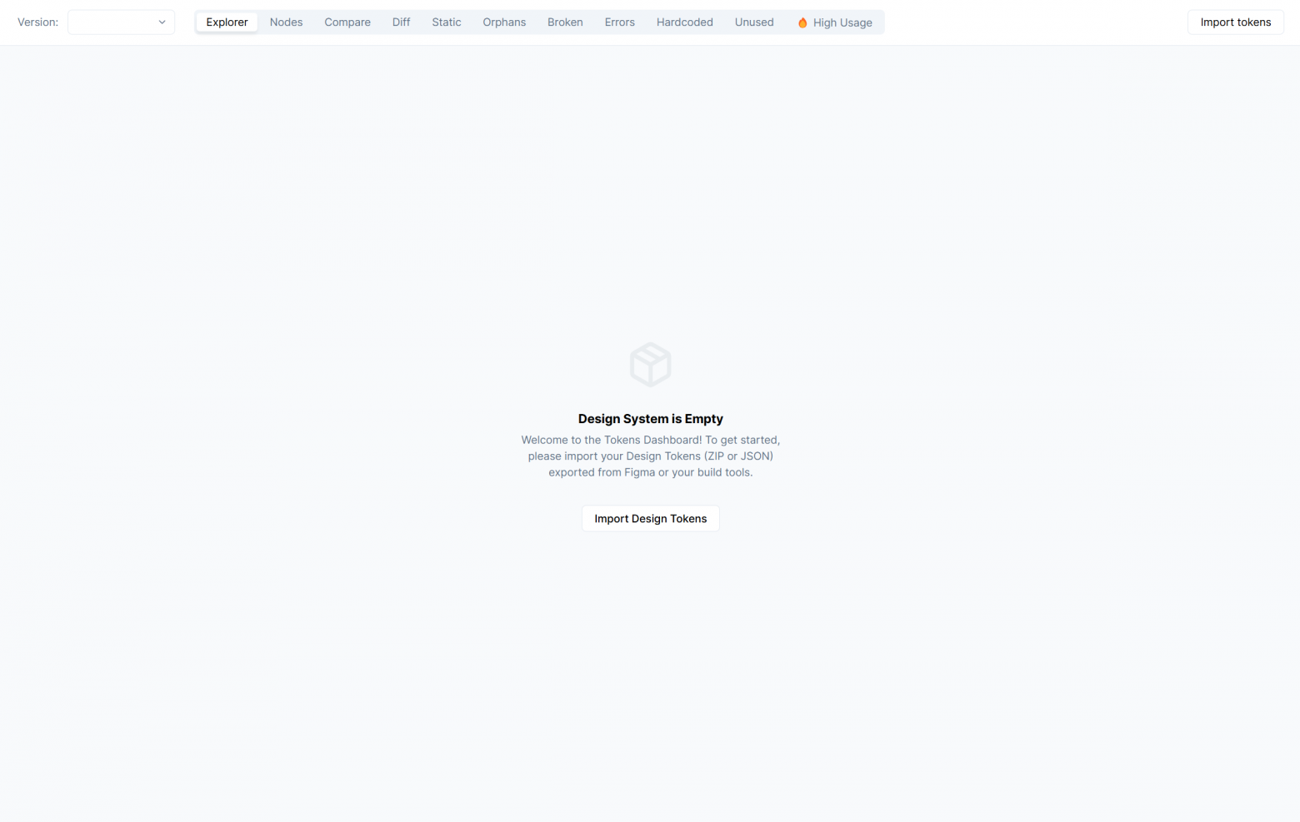
Task: Select the Diff tab
Action: pos(401,22)
